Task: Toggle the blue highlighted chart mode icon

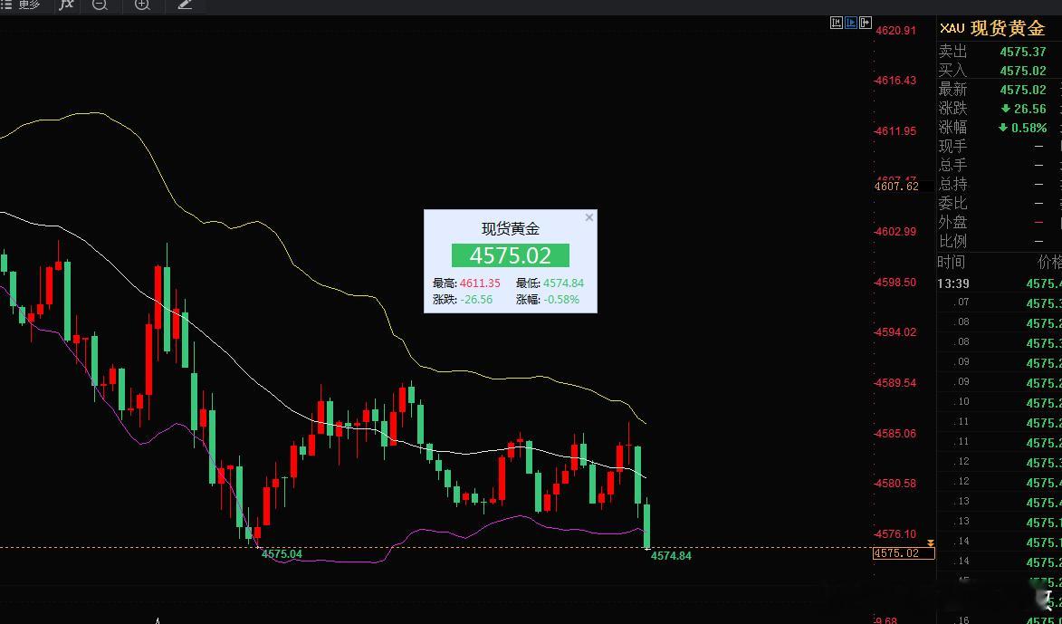Action: [851, 23]
